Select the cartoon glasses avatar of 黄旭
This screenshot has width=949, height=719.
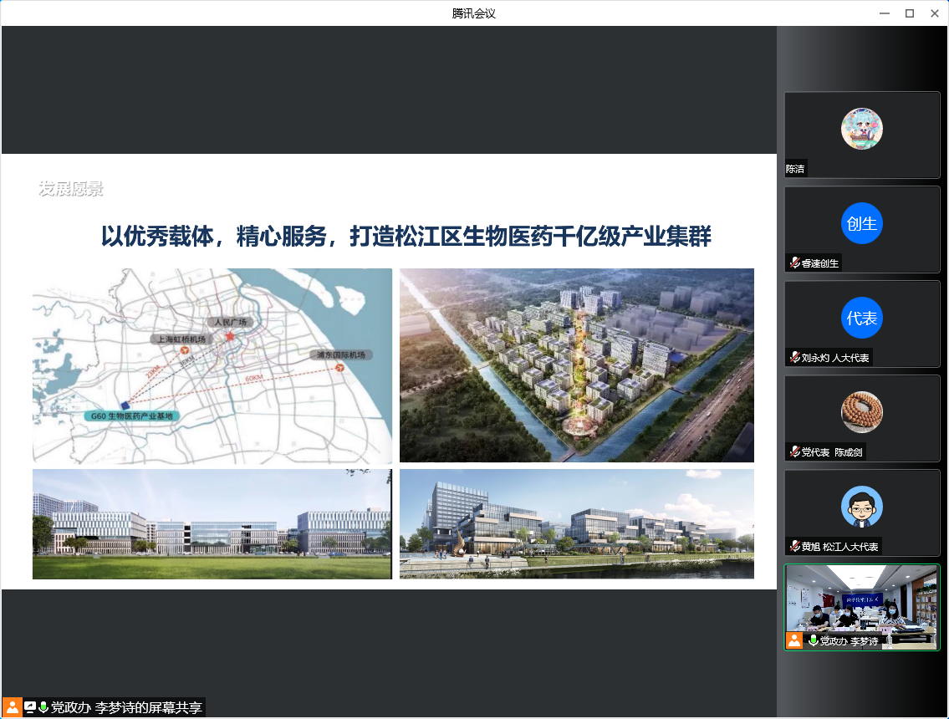coord(861,507)
